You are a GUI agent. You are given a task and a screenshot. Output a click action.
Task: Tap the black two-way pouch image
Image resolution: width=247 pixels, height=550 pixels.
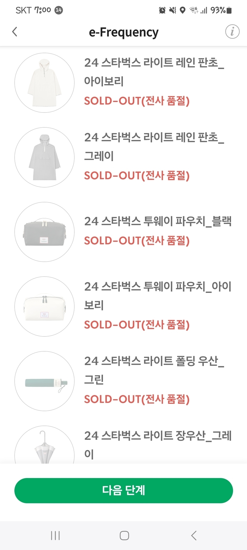click(44, 232)
